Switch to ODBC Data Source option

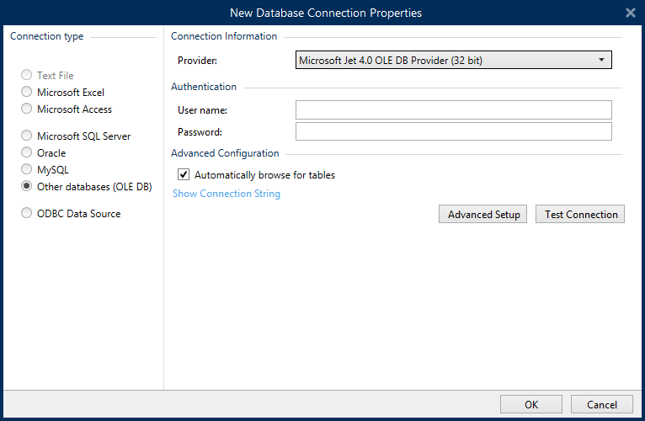[28, 214]
